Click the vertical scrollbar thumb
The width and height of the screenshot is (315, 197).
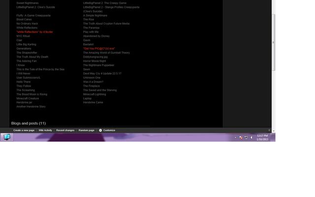274,42
